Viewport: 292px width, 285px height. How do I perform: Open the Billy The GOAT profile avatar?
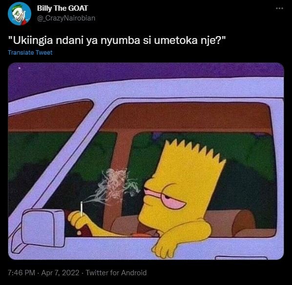(x=20, y=14)
